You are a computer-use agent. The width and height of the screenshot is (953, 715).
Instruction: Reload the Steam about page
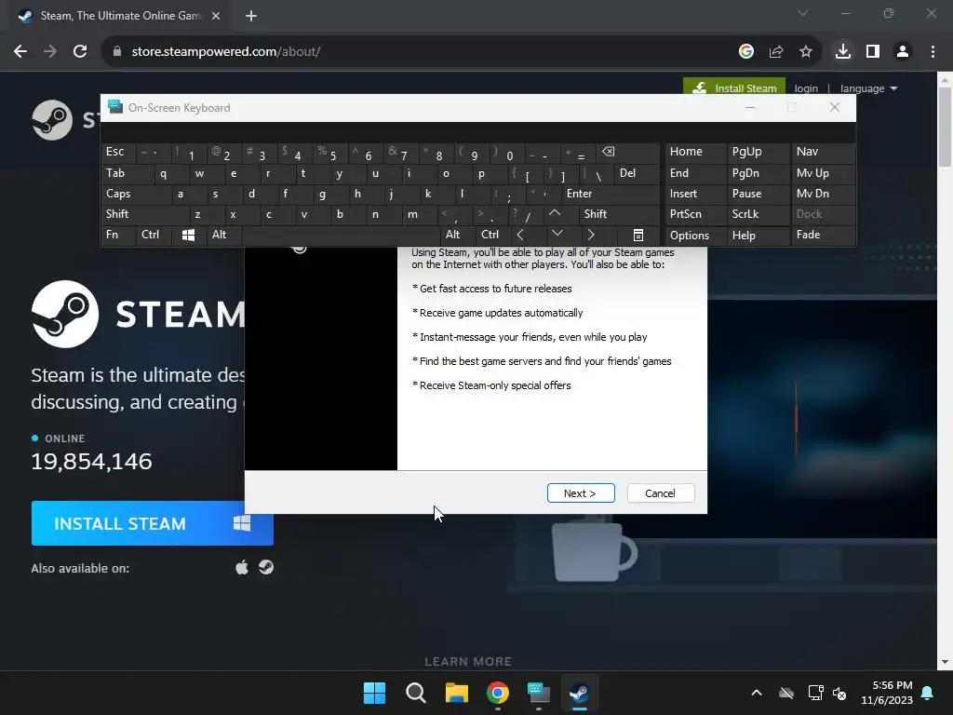coord(80,52)
